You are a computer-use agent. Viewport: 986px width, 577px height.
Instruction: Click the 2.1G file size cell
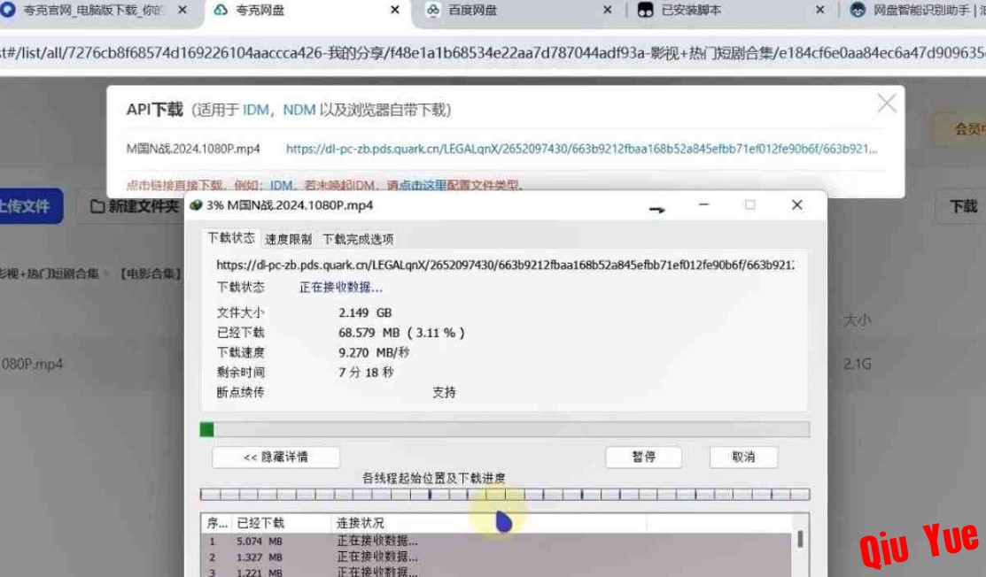point(857,364)
